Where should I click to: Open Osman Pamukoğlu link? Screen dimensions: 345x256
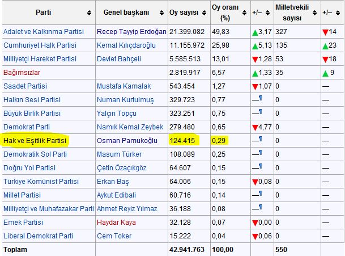click(x=127, y=141)
